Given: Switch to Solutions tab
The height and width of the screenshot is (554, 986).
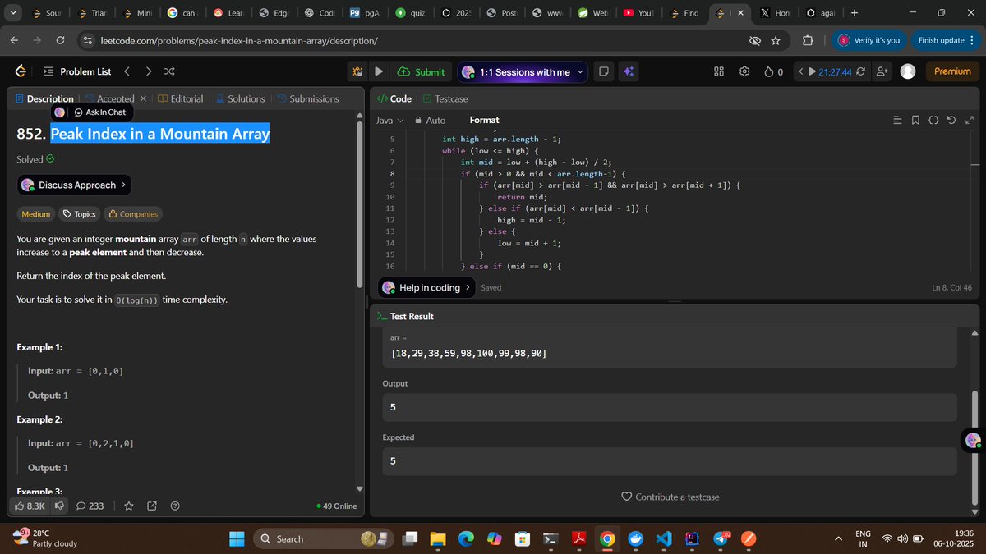Looking at the screenshot, I should (240, 98).
